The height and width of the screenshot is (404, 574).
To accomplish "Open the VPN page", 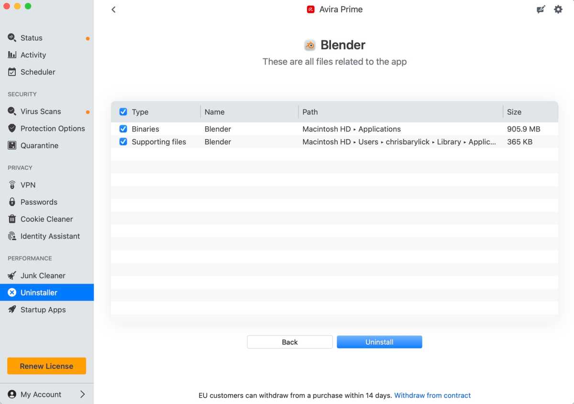I will coord(47,185).
